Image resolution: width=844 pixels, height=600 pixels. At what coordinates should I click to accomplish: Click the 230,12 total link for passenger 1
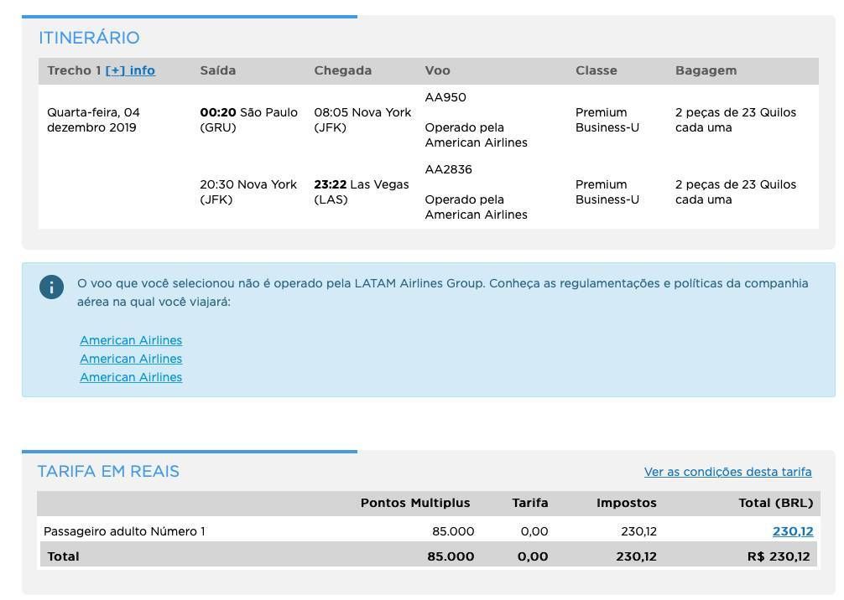793,531
